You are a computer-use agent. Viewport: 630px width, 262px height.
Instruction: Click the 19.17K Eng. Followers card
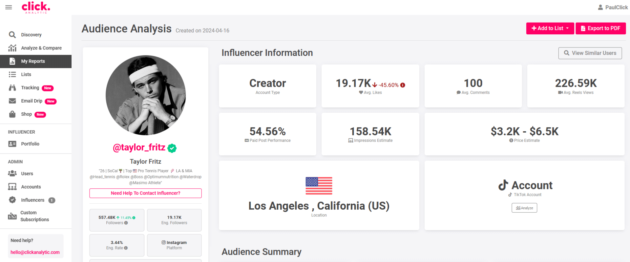[x=174, y=220]
